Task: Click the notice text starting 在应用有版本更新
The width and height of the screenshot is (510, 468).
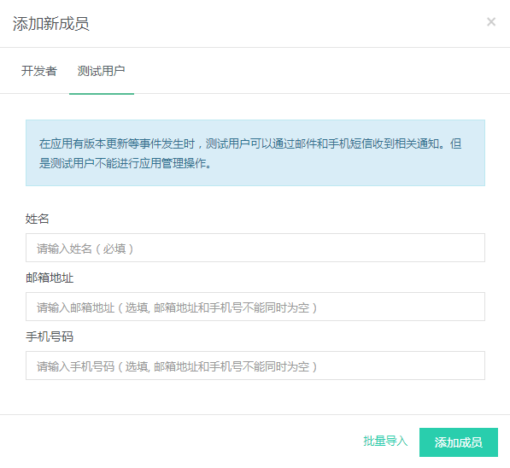Action: [x=250, y=143]
